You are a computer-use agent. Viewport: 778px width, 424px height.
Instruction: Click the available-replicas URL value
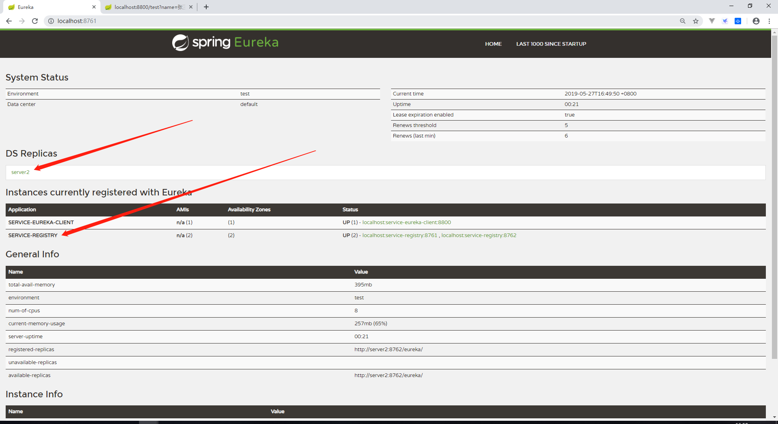389,375
